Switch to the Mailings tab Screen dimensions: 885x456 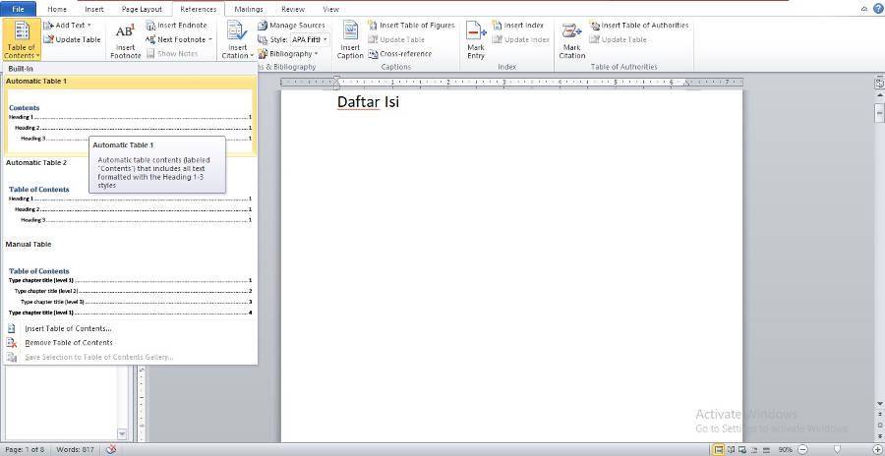click(249, 9)
